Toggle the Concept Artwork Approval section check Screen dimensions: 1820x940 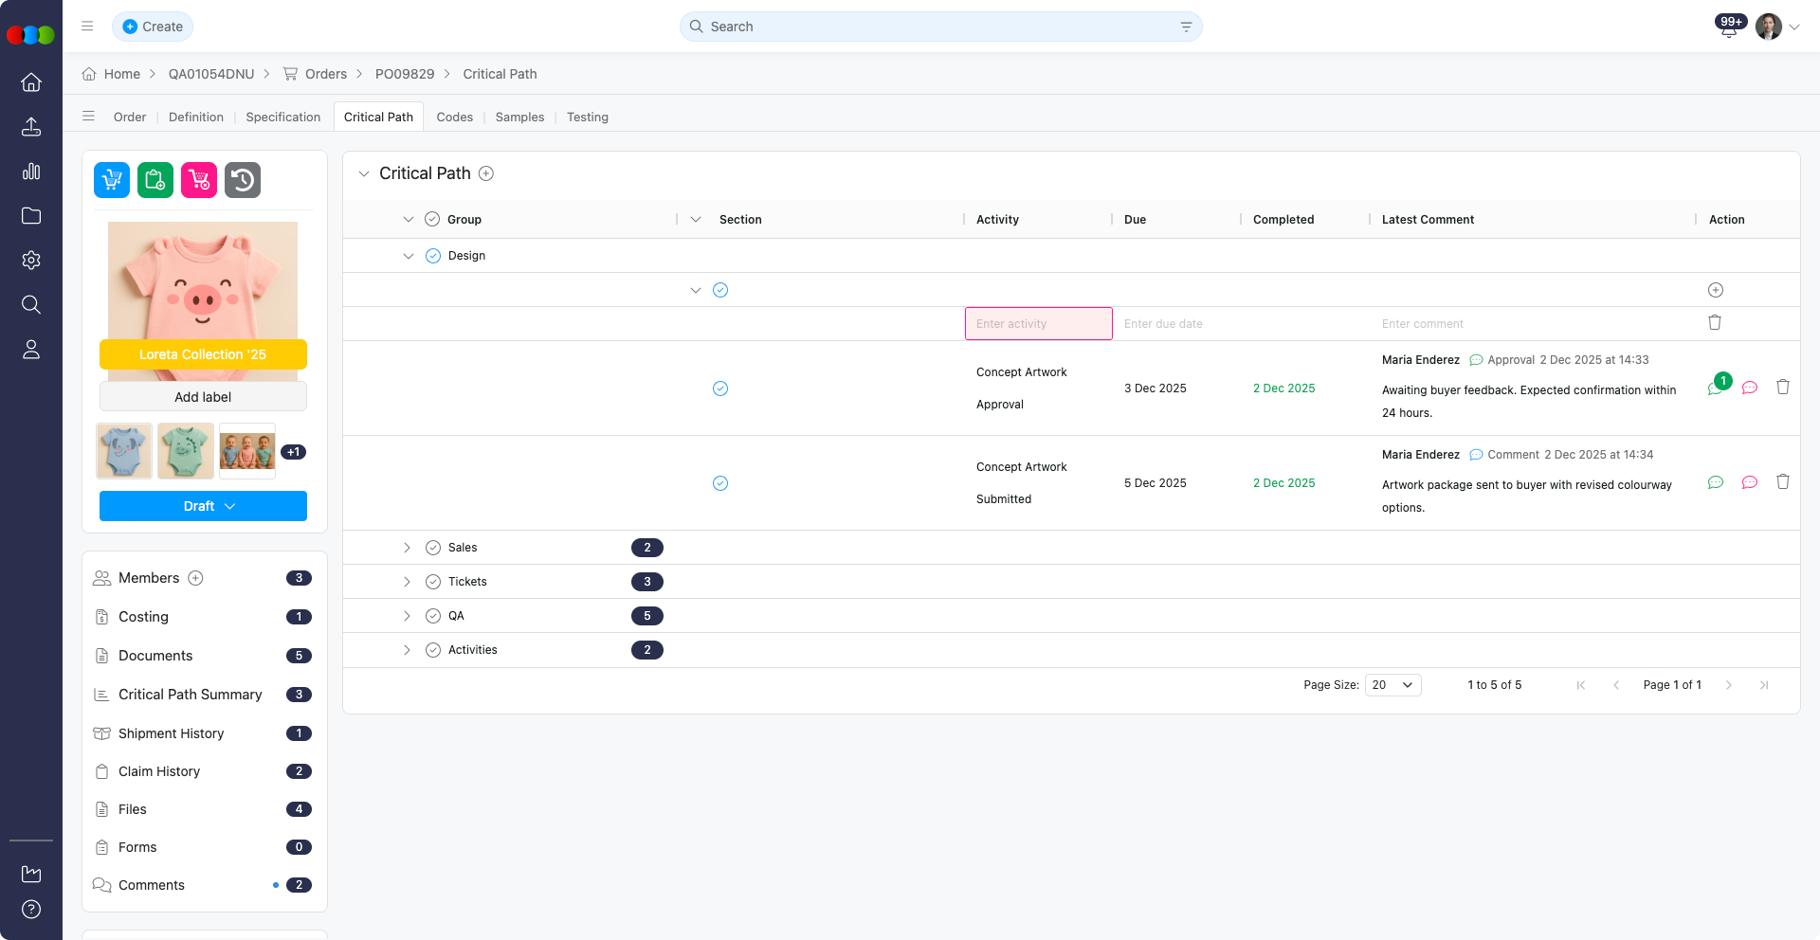[x=720, y=389]
